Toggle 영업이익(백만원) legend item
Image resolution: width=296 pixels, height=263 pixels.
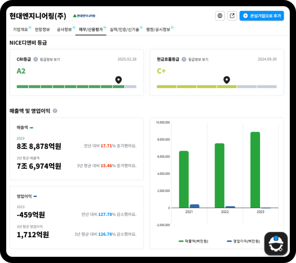tap(243, 241)
